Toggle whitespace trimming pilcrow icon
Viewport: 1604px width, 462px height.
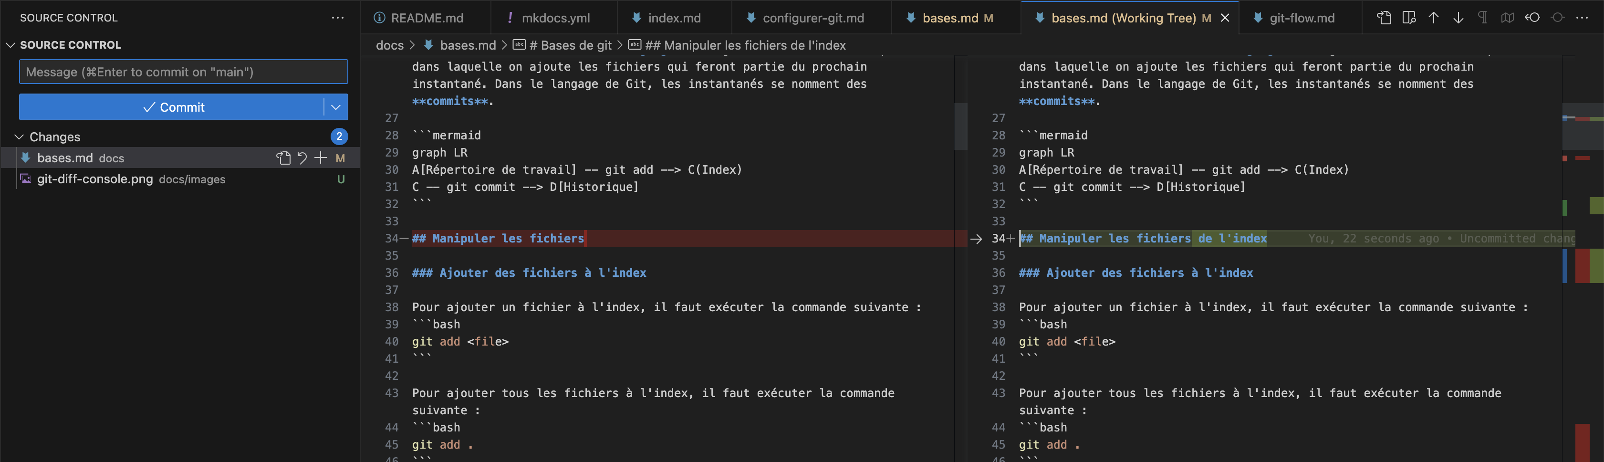[1483, 18]
